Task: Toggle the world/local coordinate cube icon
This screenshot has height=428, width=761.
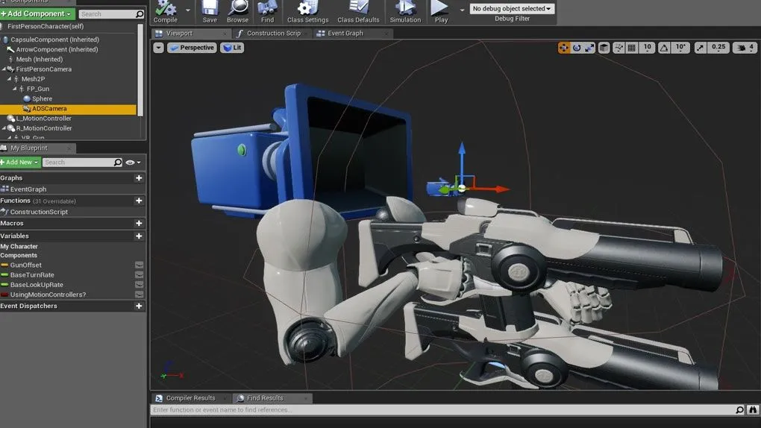Action: tap(604, 48)
